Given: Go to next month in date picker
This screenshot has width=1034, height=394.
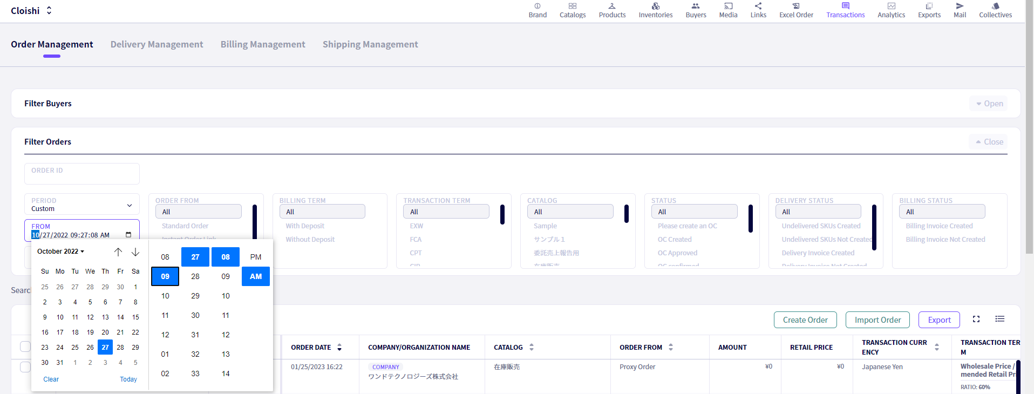Looking at the screenshot, I should pos(135,252).
